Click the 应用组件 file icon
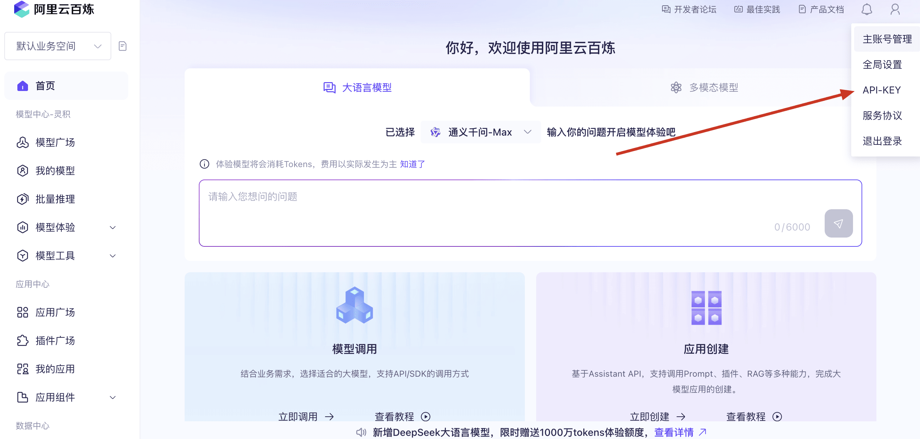This screenshot has height=439, width=920. [22, 397]
